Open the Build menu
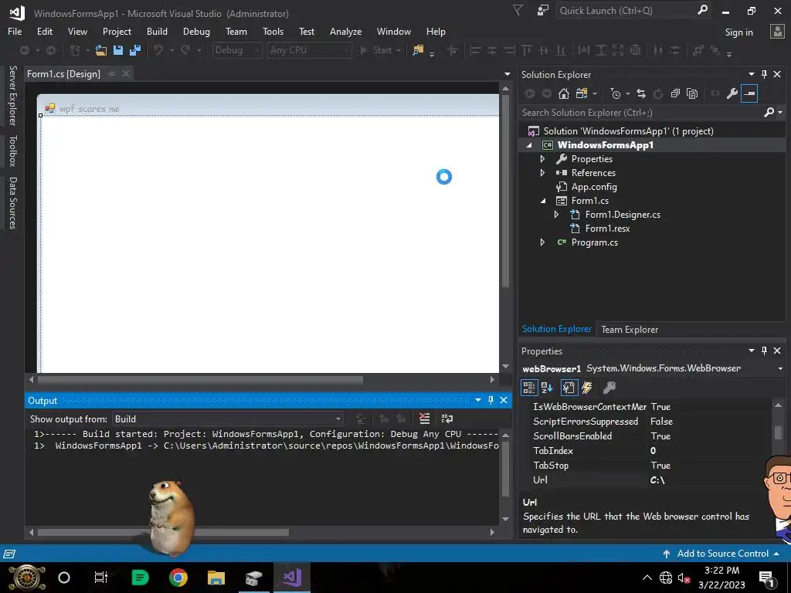Viewport: 791px width, 593px height. pyautogui.click(x=157, y=31)
